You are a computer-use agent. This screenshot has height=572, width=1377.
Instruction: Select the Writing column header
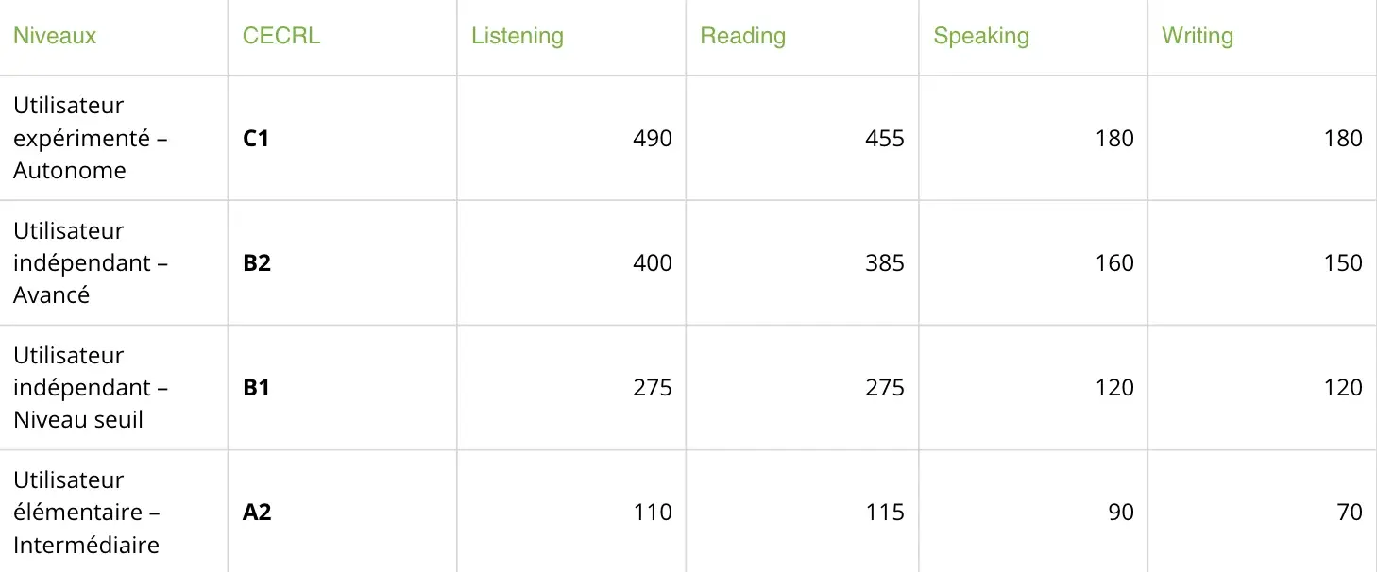point(1198,36)
